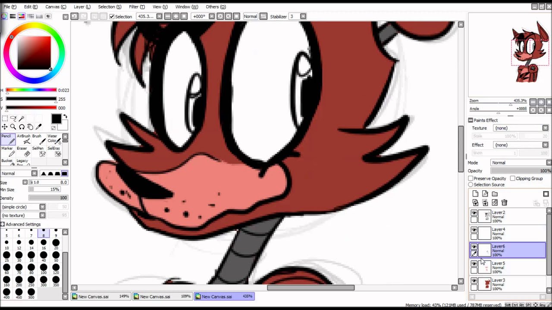Hide Layer4 with its eye icon
552x310 pixels.
474,230
